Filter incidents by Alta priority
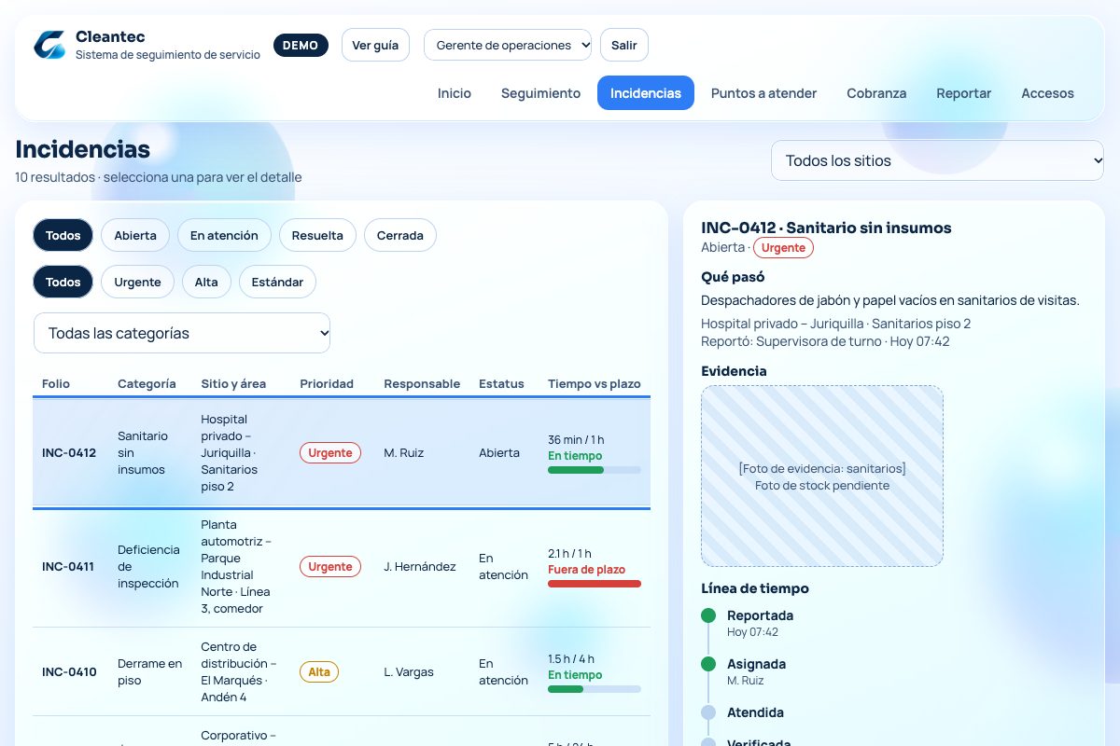 click(206, 282)
